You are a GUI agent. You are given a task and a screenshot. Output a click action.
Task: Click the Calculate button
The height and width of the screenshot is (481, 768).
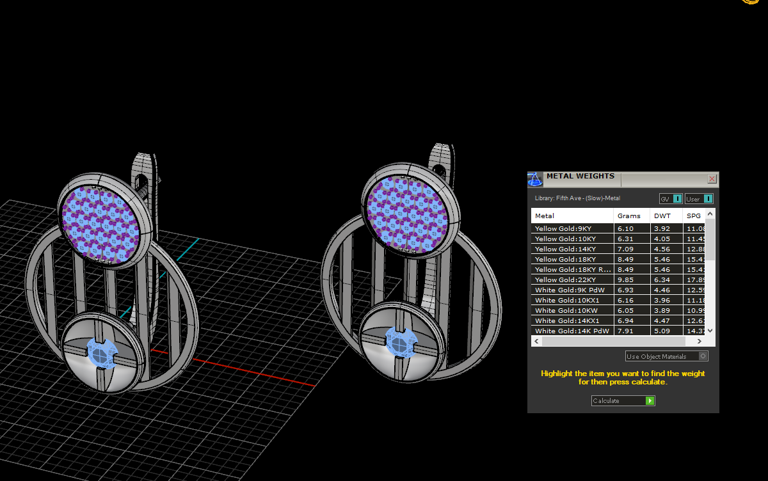623,401
